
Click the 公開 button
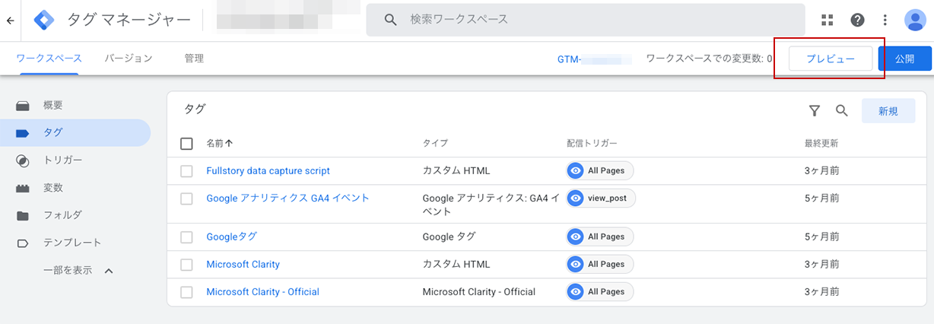pos(904,59)
